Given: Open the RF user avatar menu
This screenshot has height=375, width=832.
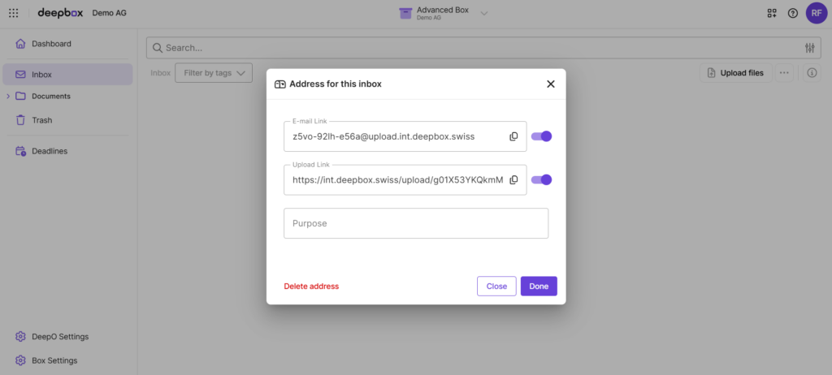Looking at the screenshot, I should (x=816, y=13).
